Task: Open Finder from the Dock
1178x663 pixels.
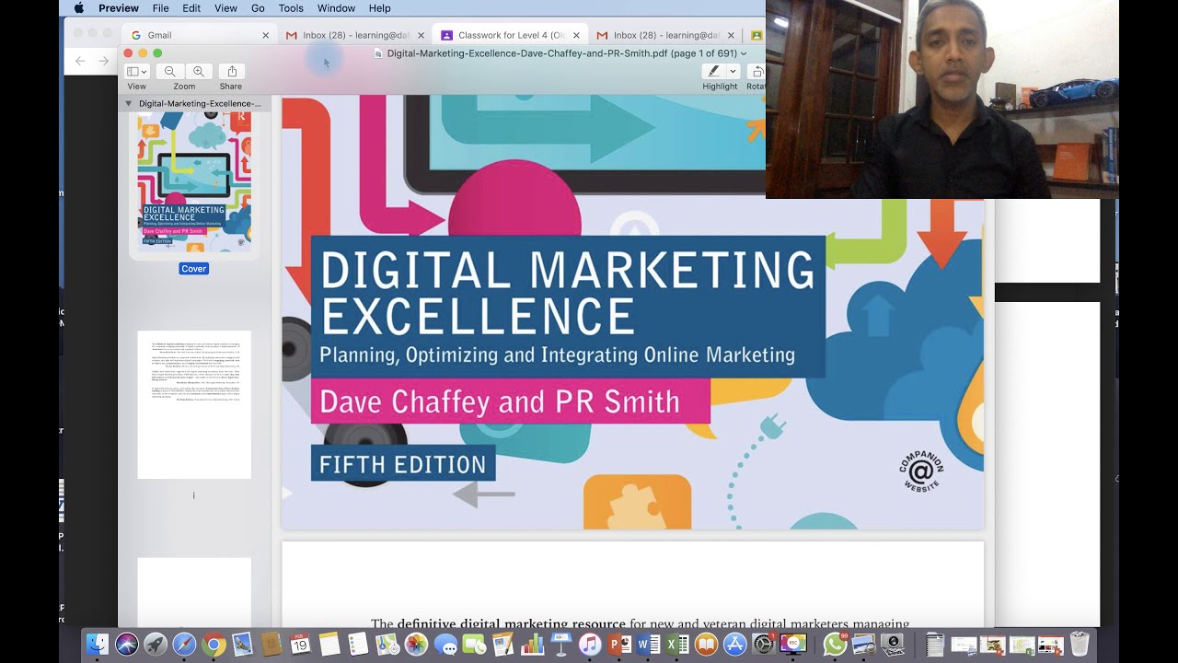Action: tap(98, 644)
